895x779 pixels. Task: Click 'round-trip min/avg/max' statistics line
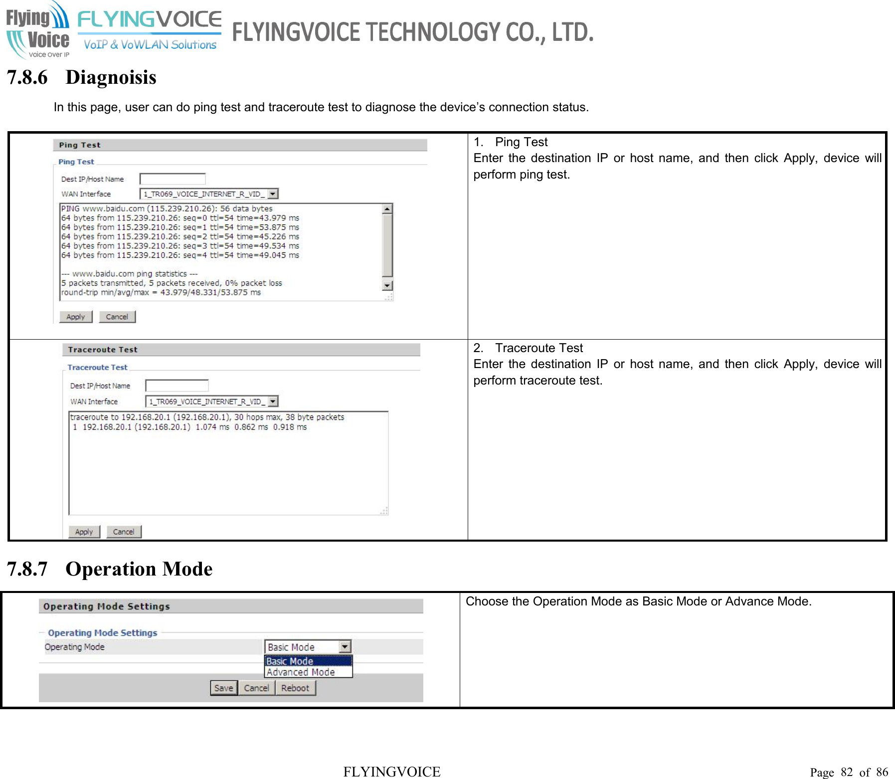tap(161, 293)
